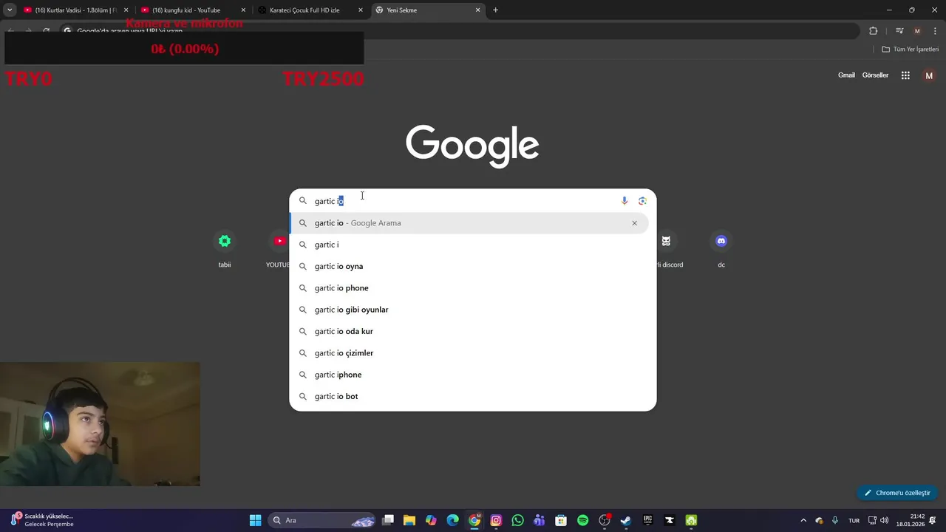Open Copilot from the taskbar
The width and height of the screenshot is (946, 532).
431,520
